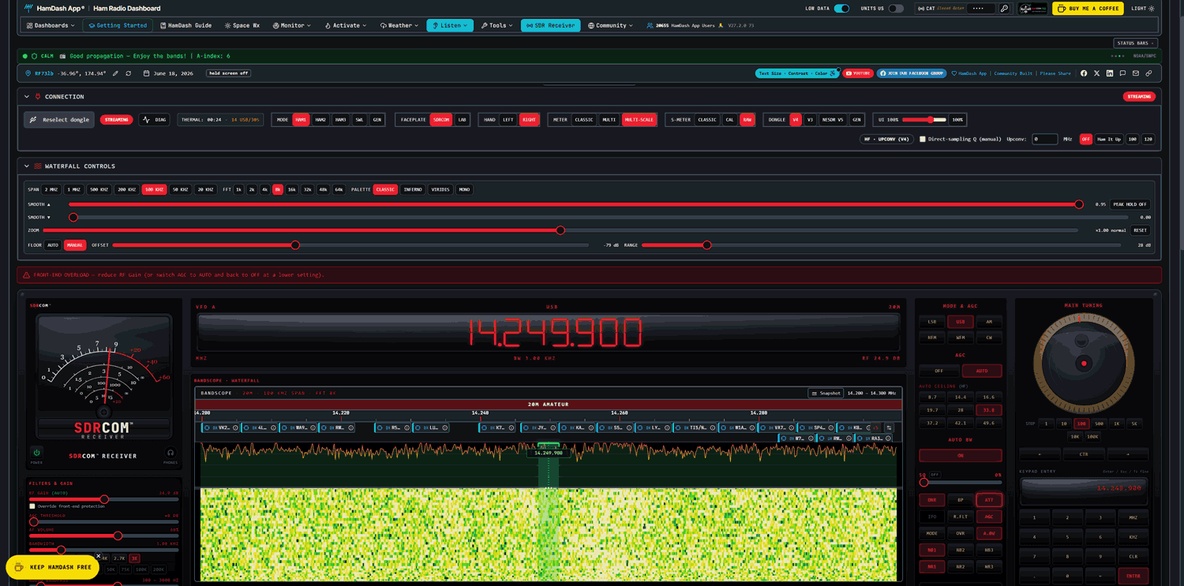
Task: Switch to SDR Receiver tab
Action: [550, 25]
